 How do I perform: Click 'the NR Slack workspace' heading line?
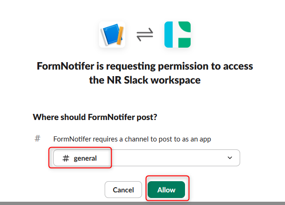tap(145, 80)
